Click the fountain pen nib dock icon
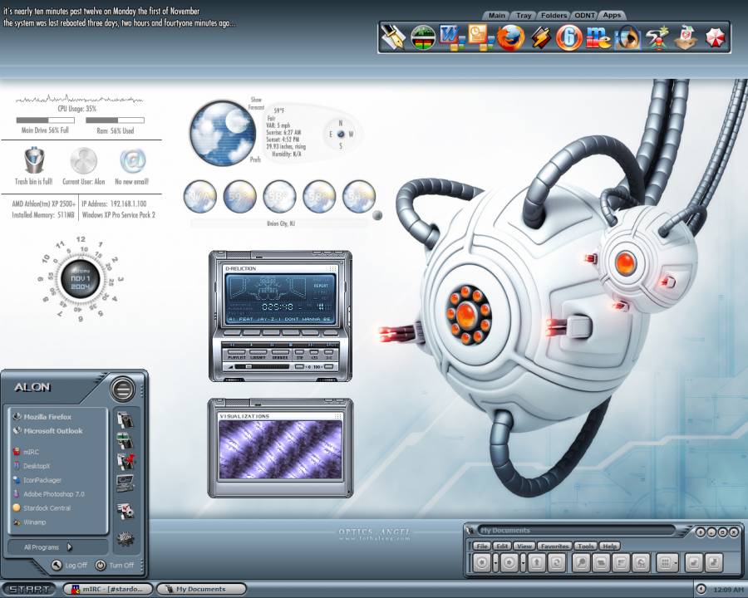Viewport: 748px width, 598px height. tap(392, 37)
